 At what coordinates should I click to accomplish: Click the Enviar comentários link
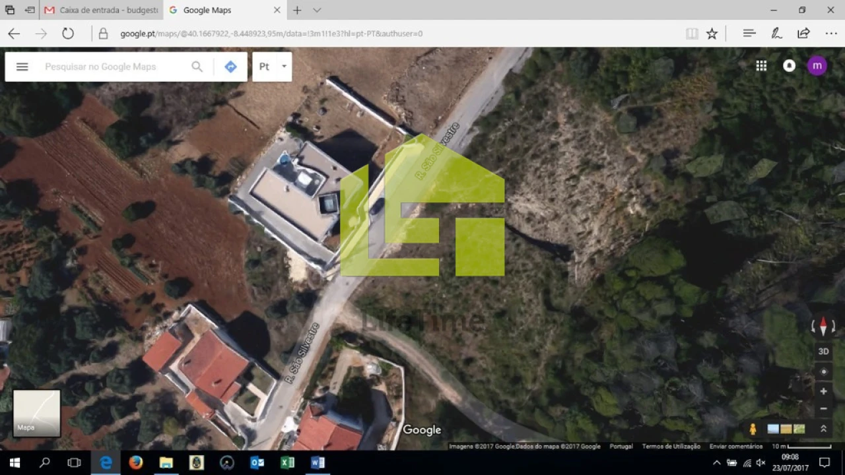pos(736,447)
